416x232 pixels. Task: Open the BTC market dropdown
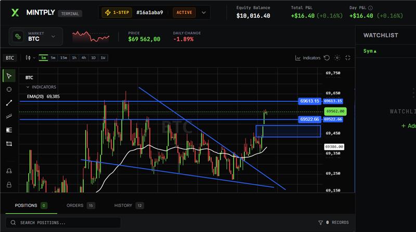36,36
